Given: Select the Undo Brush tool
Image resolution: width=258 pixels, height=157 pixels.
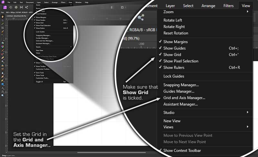Looking at the screenshot, I should [3, 69].
